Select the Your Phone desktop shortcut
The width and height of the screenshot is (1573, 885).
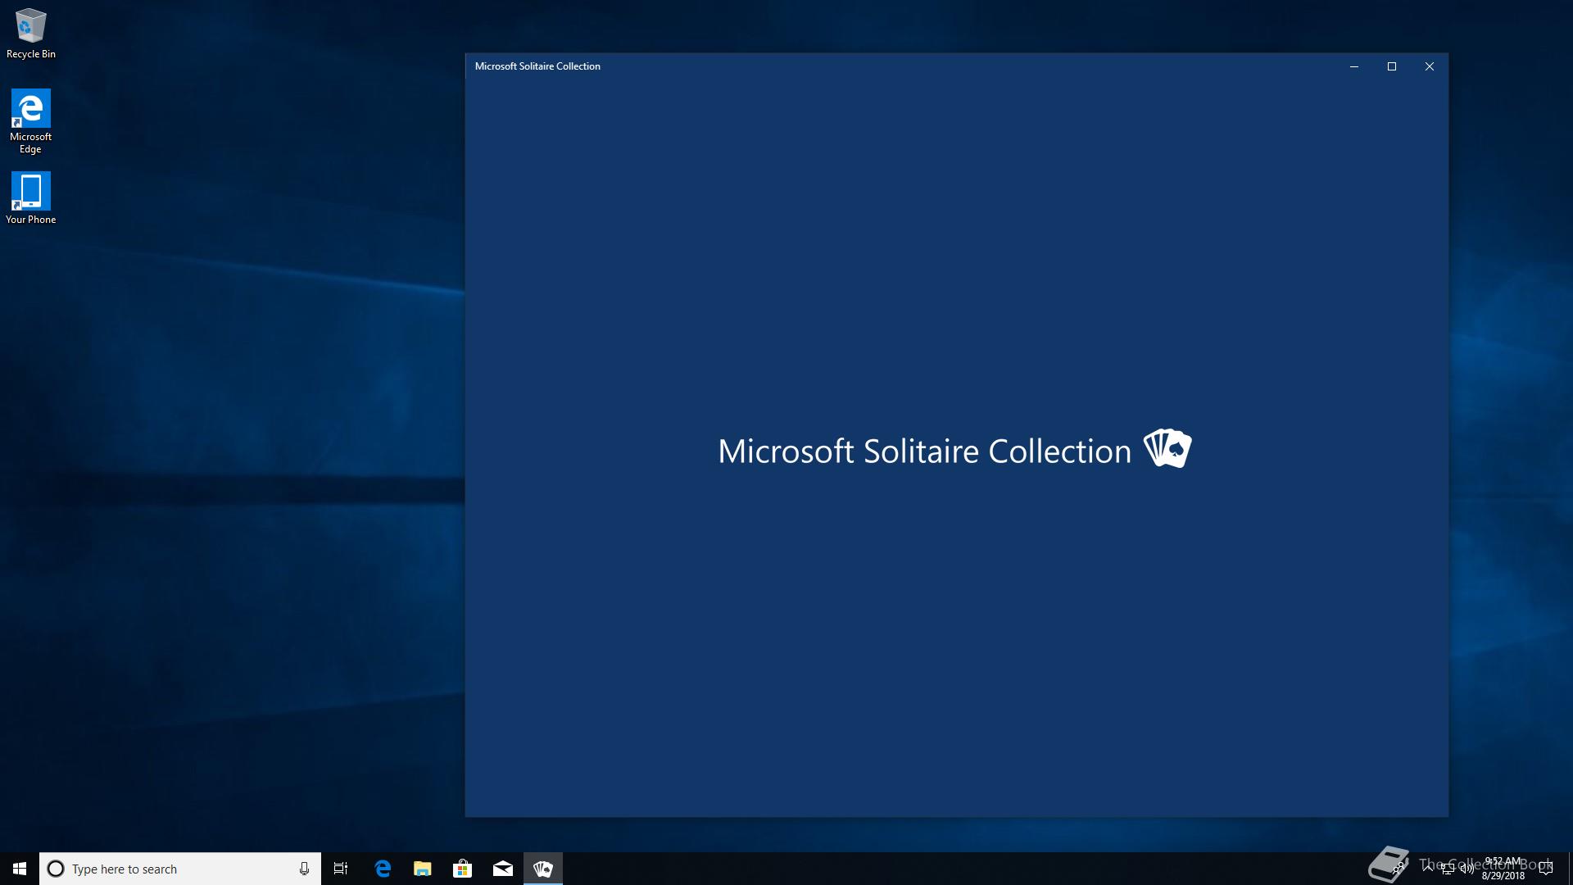(31, 197)
